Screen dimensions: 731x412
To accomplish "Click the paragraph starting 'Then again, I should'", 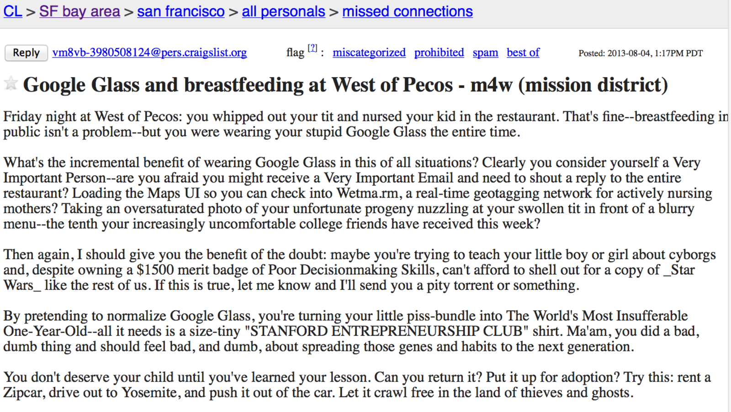I will pyautogui.click(x=360, y=270).
